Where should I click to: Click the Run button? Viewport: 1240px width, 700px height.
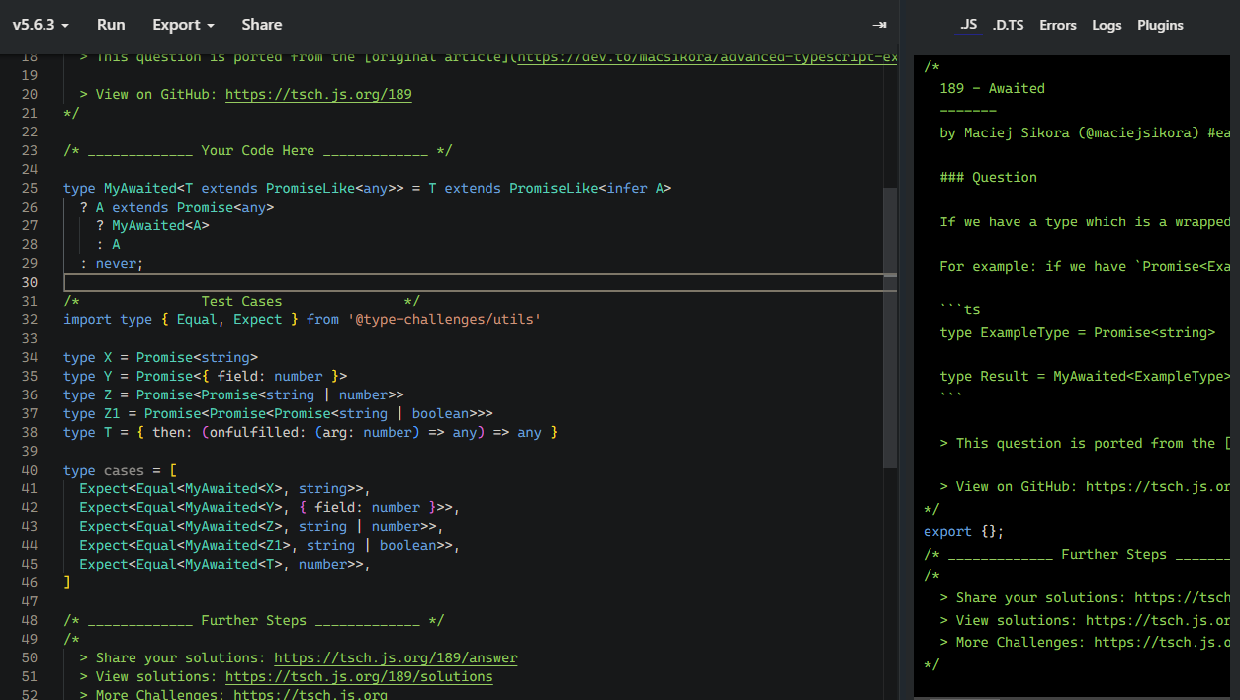click(x=111, y=25)
